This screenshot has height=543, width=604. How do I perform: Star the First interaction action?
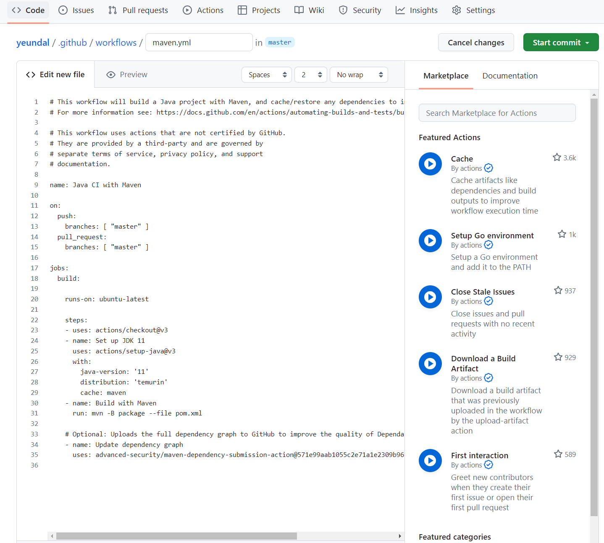click(x=558, y=454)
